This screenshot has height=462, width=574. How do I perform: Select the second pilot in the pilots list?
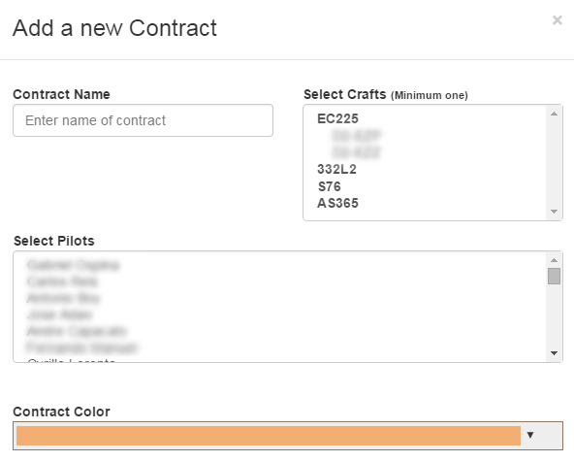pyautogui.click(x=62, y=281)
